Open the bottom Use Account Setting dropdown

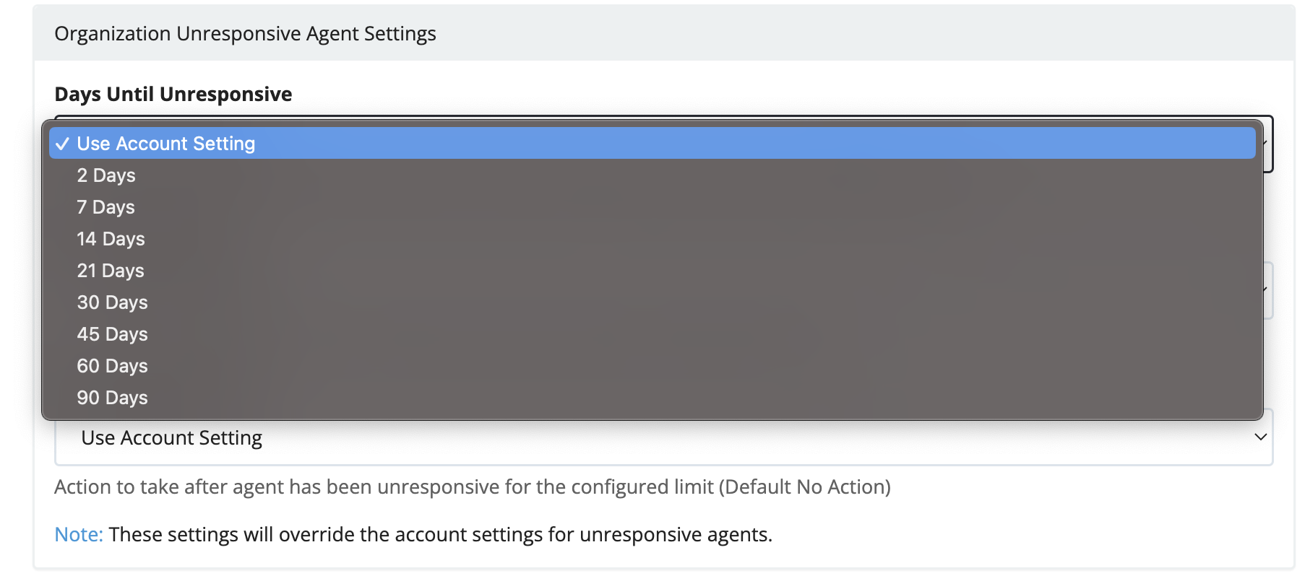click(663, 437)
